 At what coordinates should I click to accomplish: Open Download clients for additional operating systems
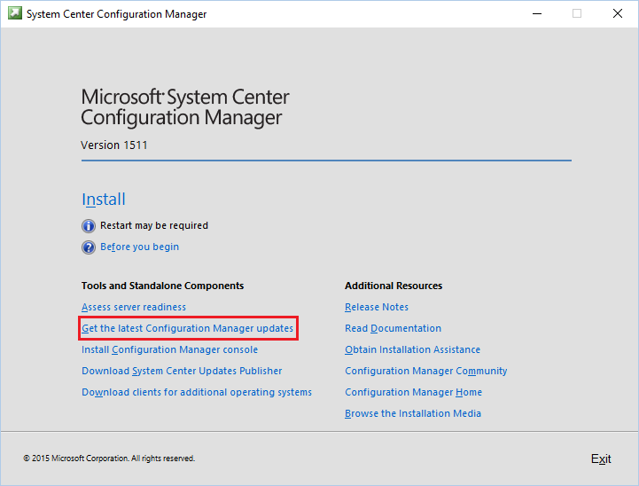[x=197, y=392]
